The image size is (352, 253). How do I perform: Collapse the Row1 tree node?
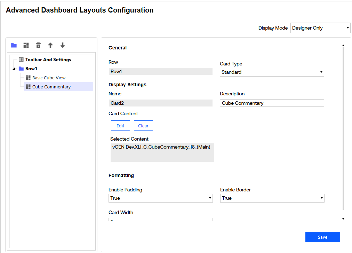point(14,69)
